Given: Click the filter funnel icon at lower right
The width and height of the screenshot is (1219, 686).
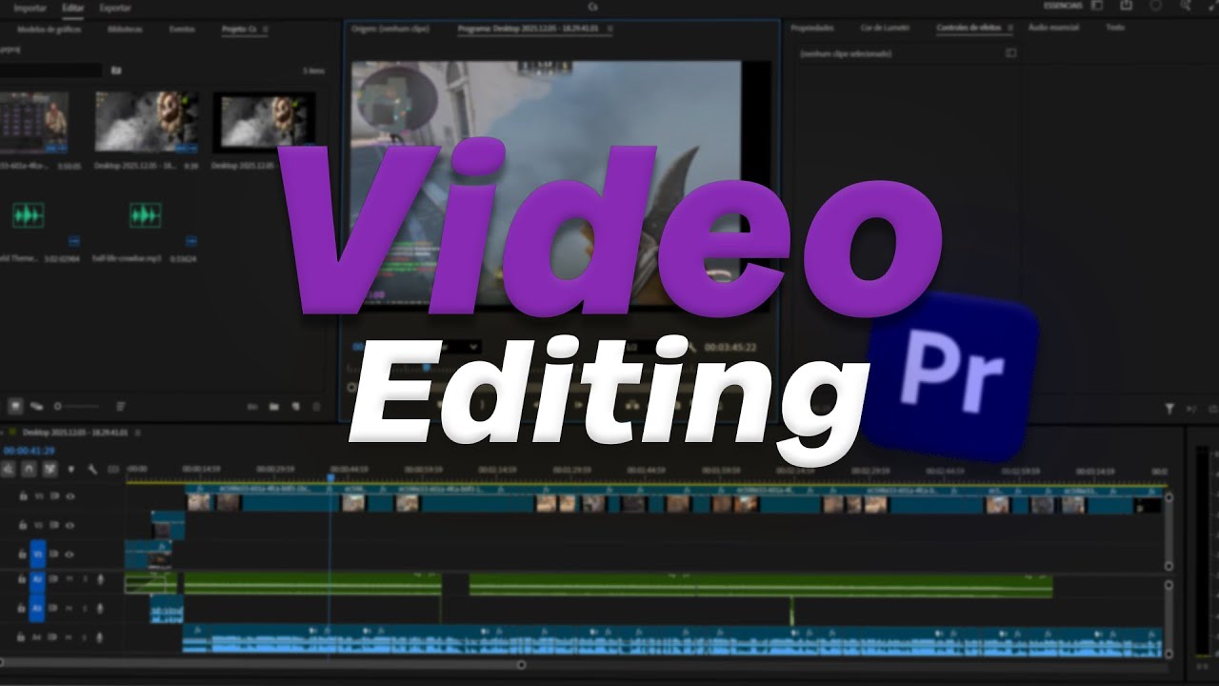Looking at the screenshot, I should pos(1169,409).
